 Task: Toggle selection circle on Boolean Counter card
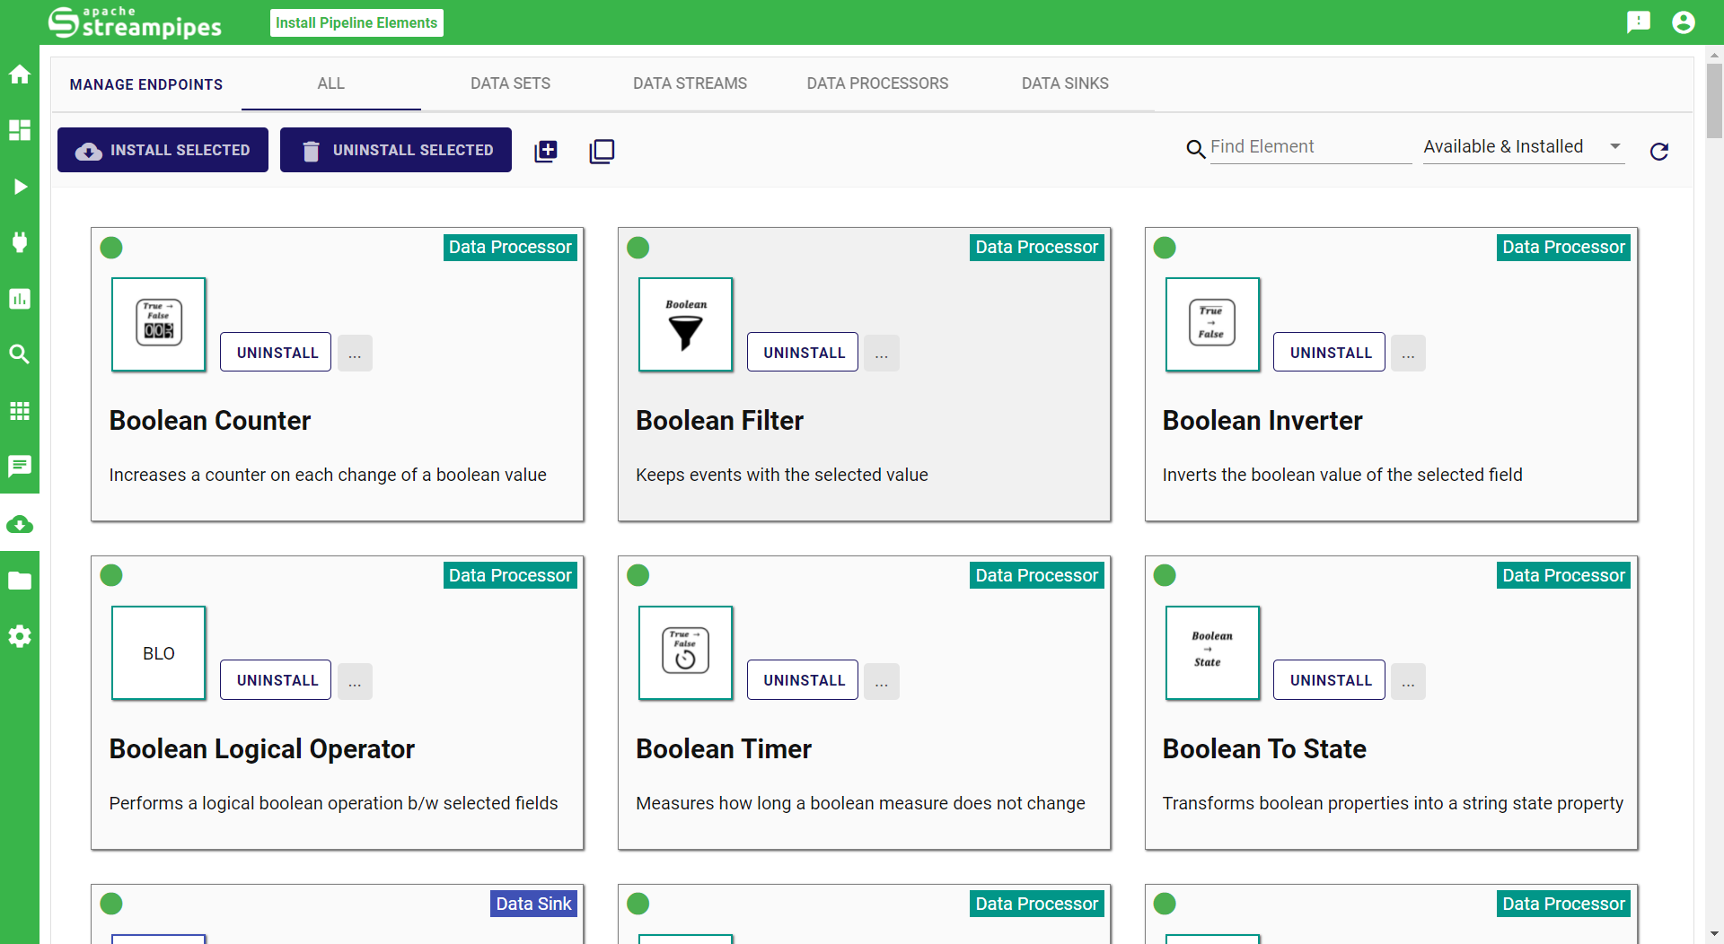point(111,248)
